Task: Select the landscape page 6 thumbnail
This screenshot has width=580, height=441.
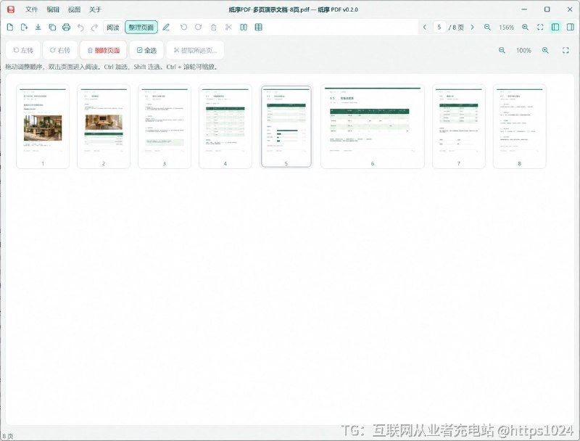Action: click(x=373, y=126)
